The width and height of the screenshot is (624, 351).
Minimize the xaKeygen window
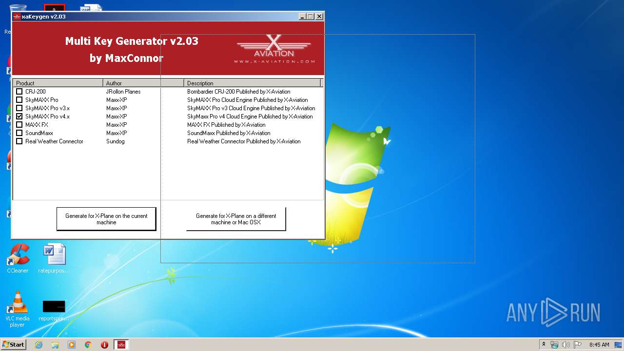pyautogui.click(x=302, y=17)
